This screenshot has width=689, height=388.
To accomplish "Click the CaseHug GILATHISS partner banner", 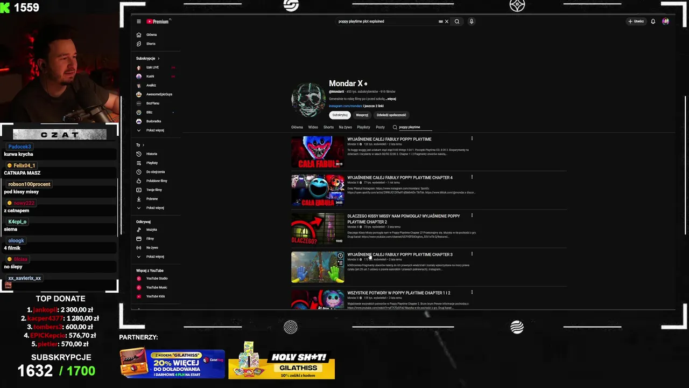I will [172, 363].
